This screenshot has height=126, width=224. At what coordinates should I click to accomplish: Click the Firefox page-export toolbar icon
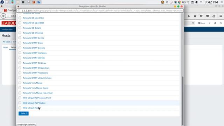click(214, 16)
